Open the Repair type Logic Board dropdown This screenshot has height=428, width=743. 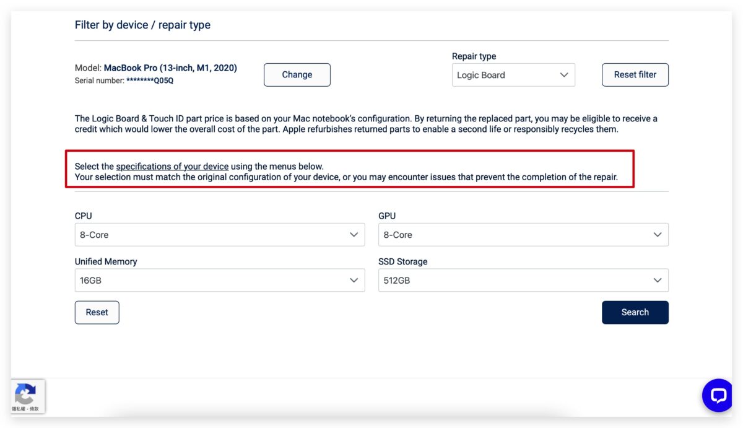pyautogui.click(x=513, y=75)
